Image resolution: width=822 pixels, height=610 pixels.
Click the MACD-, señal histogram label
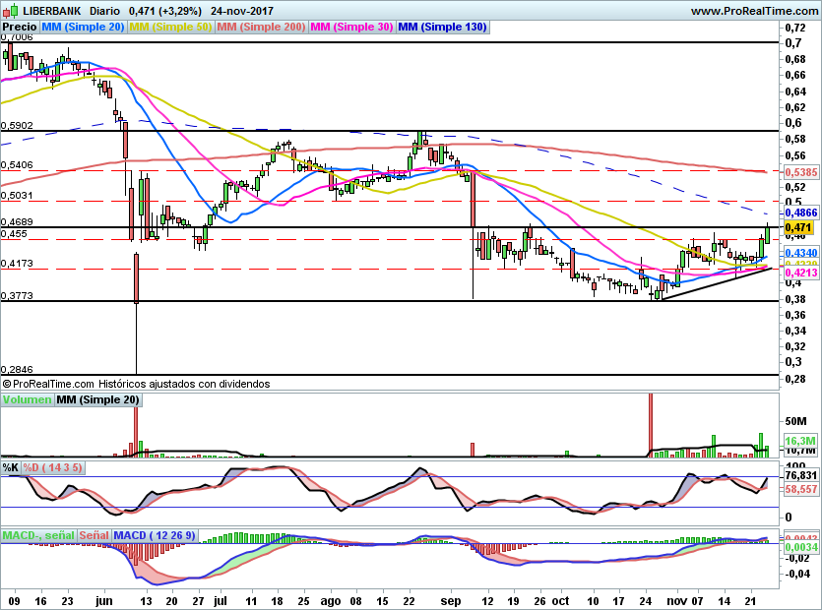pyautogui.click(x=38, y=535)
